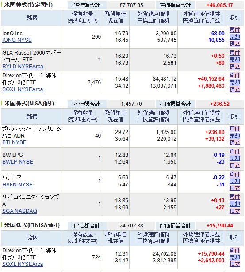Click 売却 for IonQ Inc

[234, 37]
